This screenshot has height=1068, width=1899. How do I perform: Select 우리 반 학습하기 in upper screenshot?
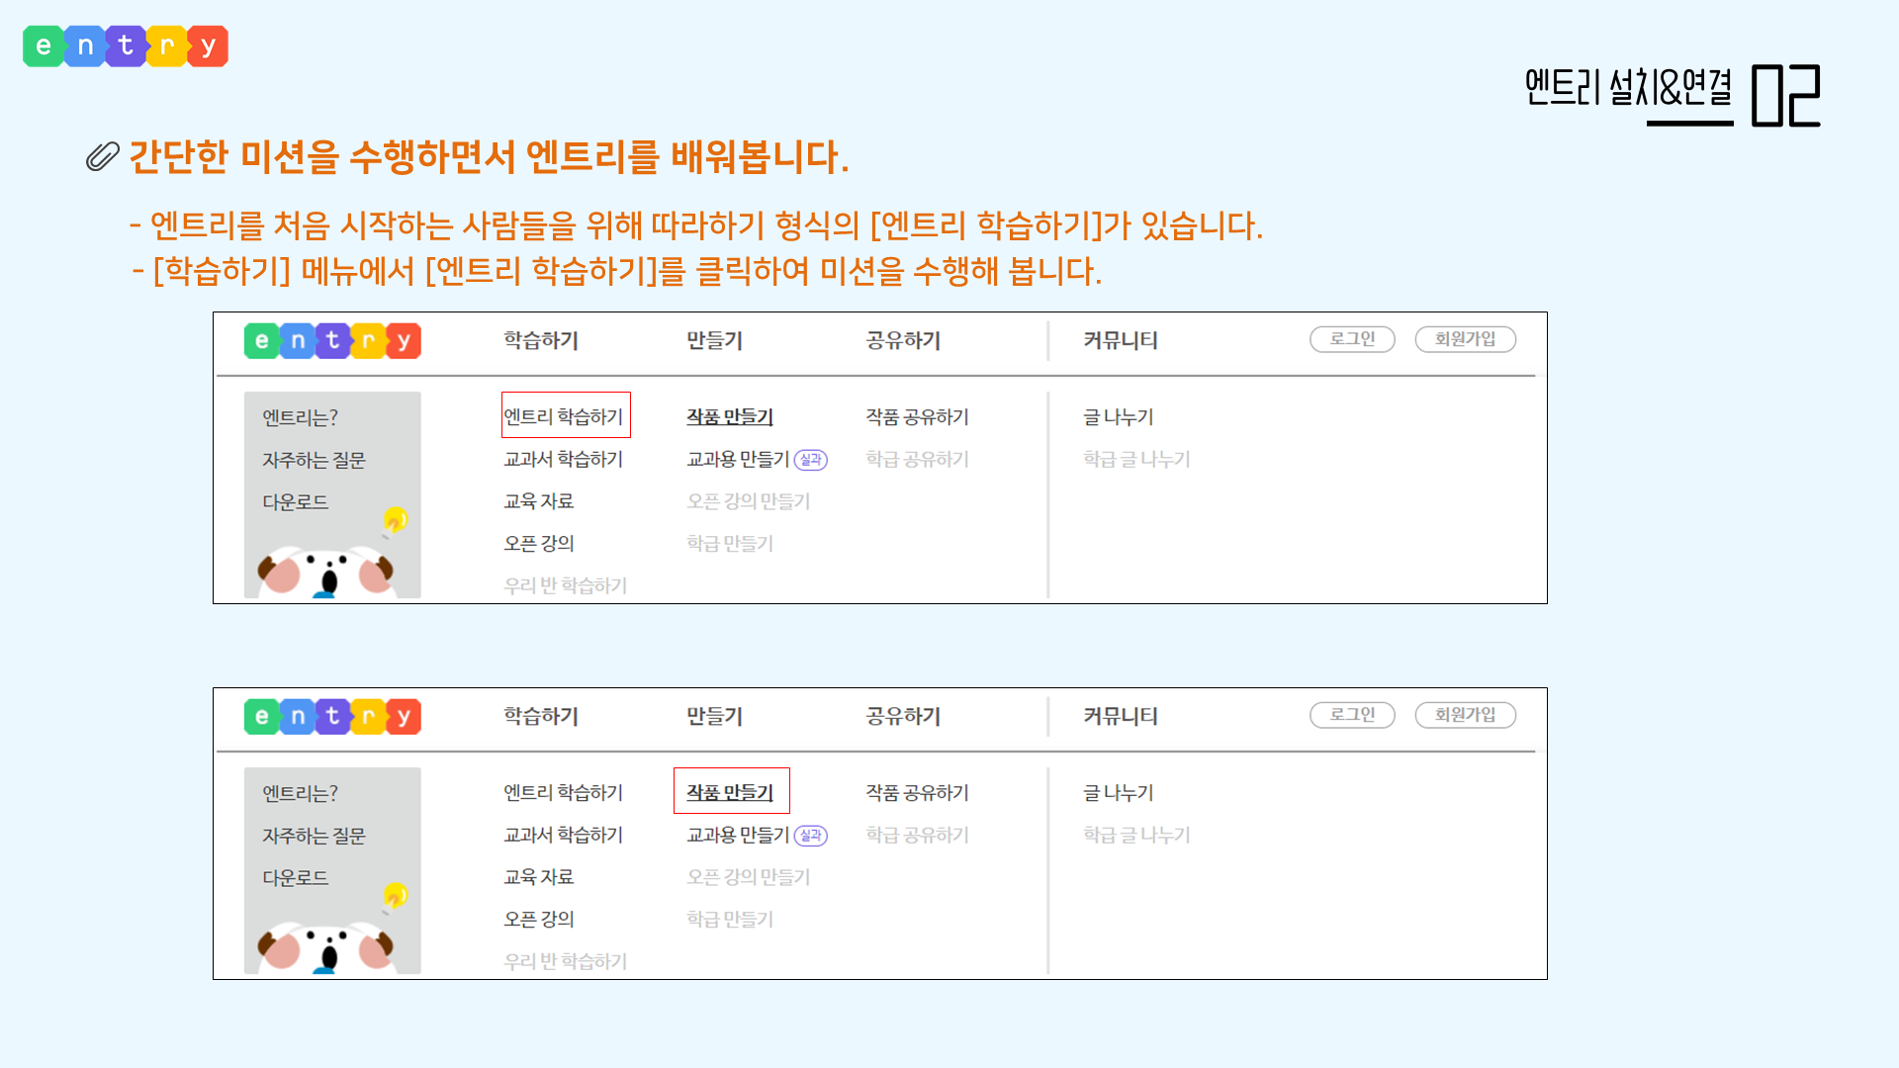566,585
